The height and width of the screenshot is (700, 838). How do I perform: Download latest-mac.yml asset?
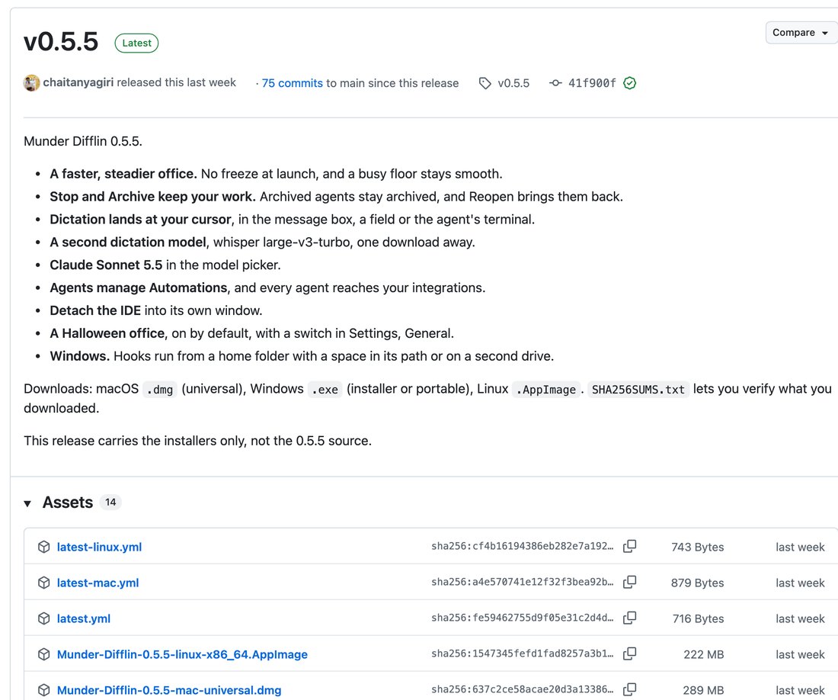click(98, 583)
